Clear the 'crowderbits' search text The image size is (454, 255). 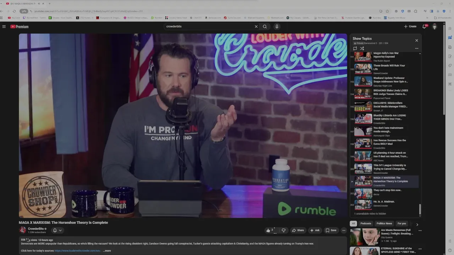tap(256, 27)
